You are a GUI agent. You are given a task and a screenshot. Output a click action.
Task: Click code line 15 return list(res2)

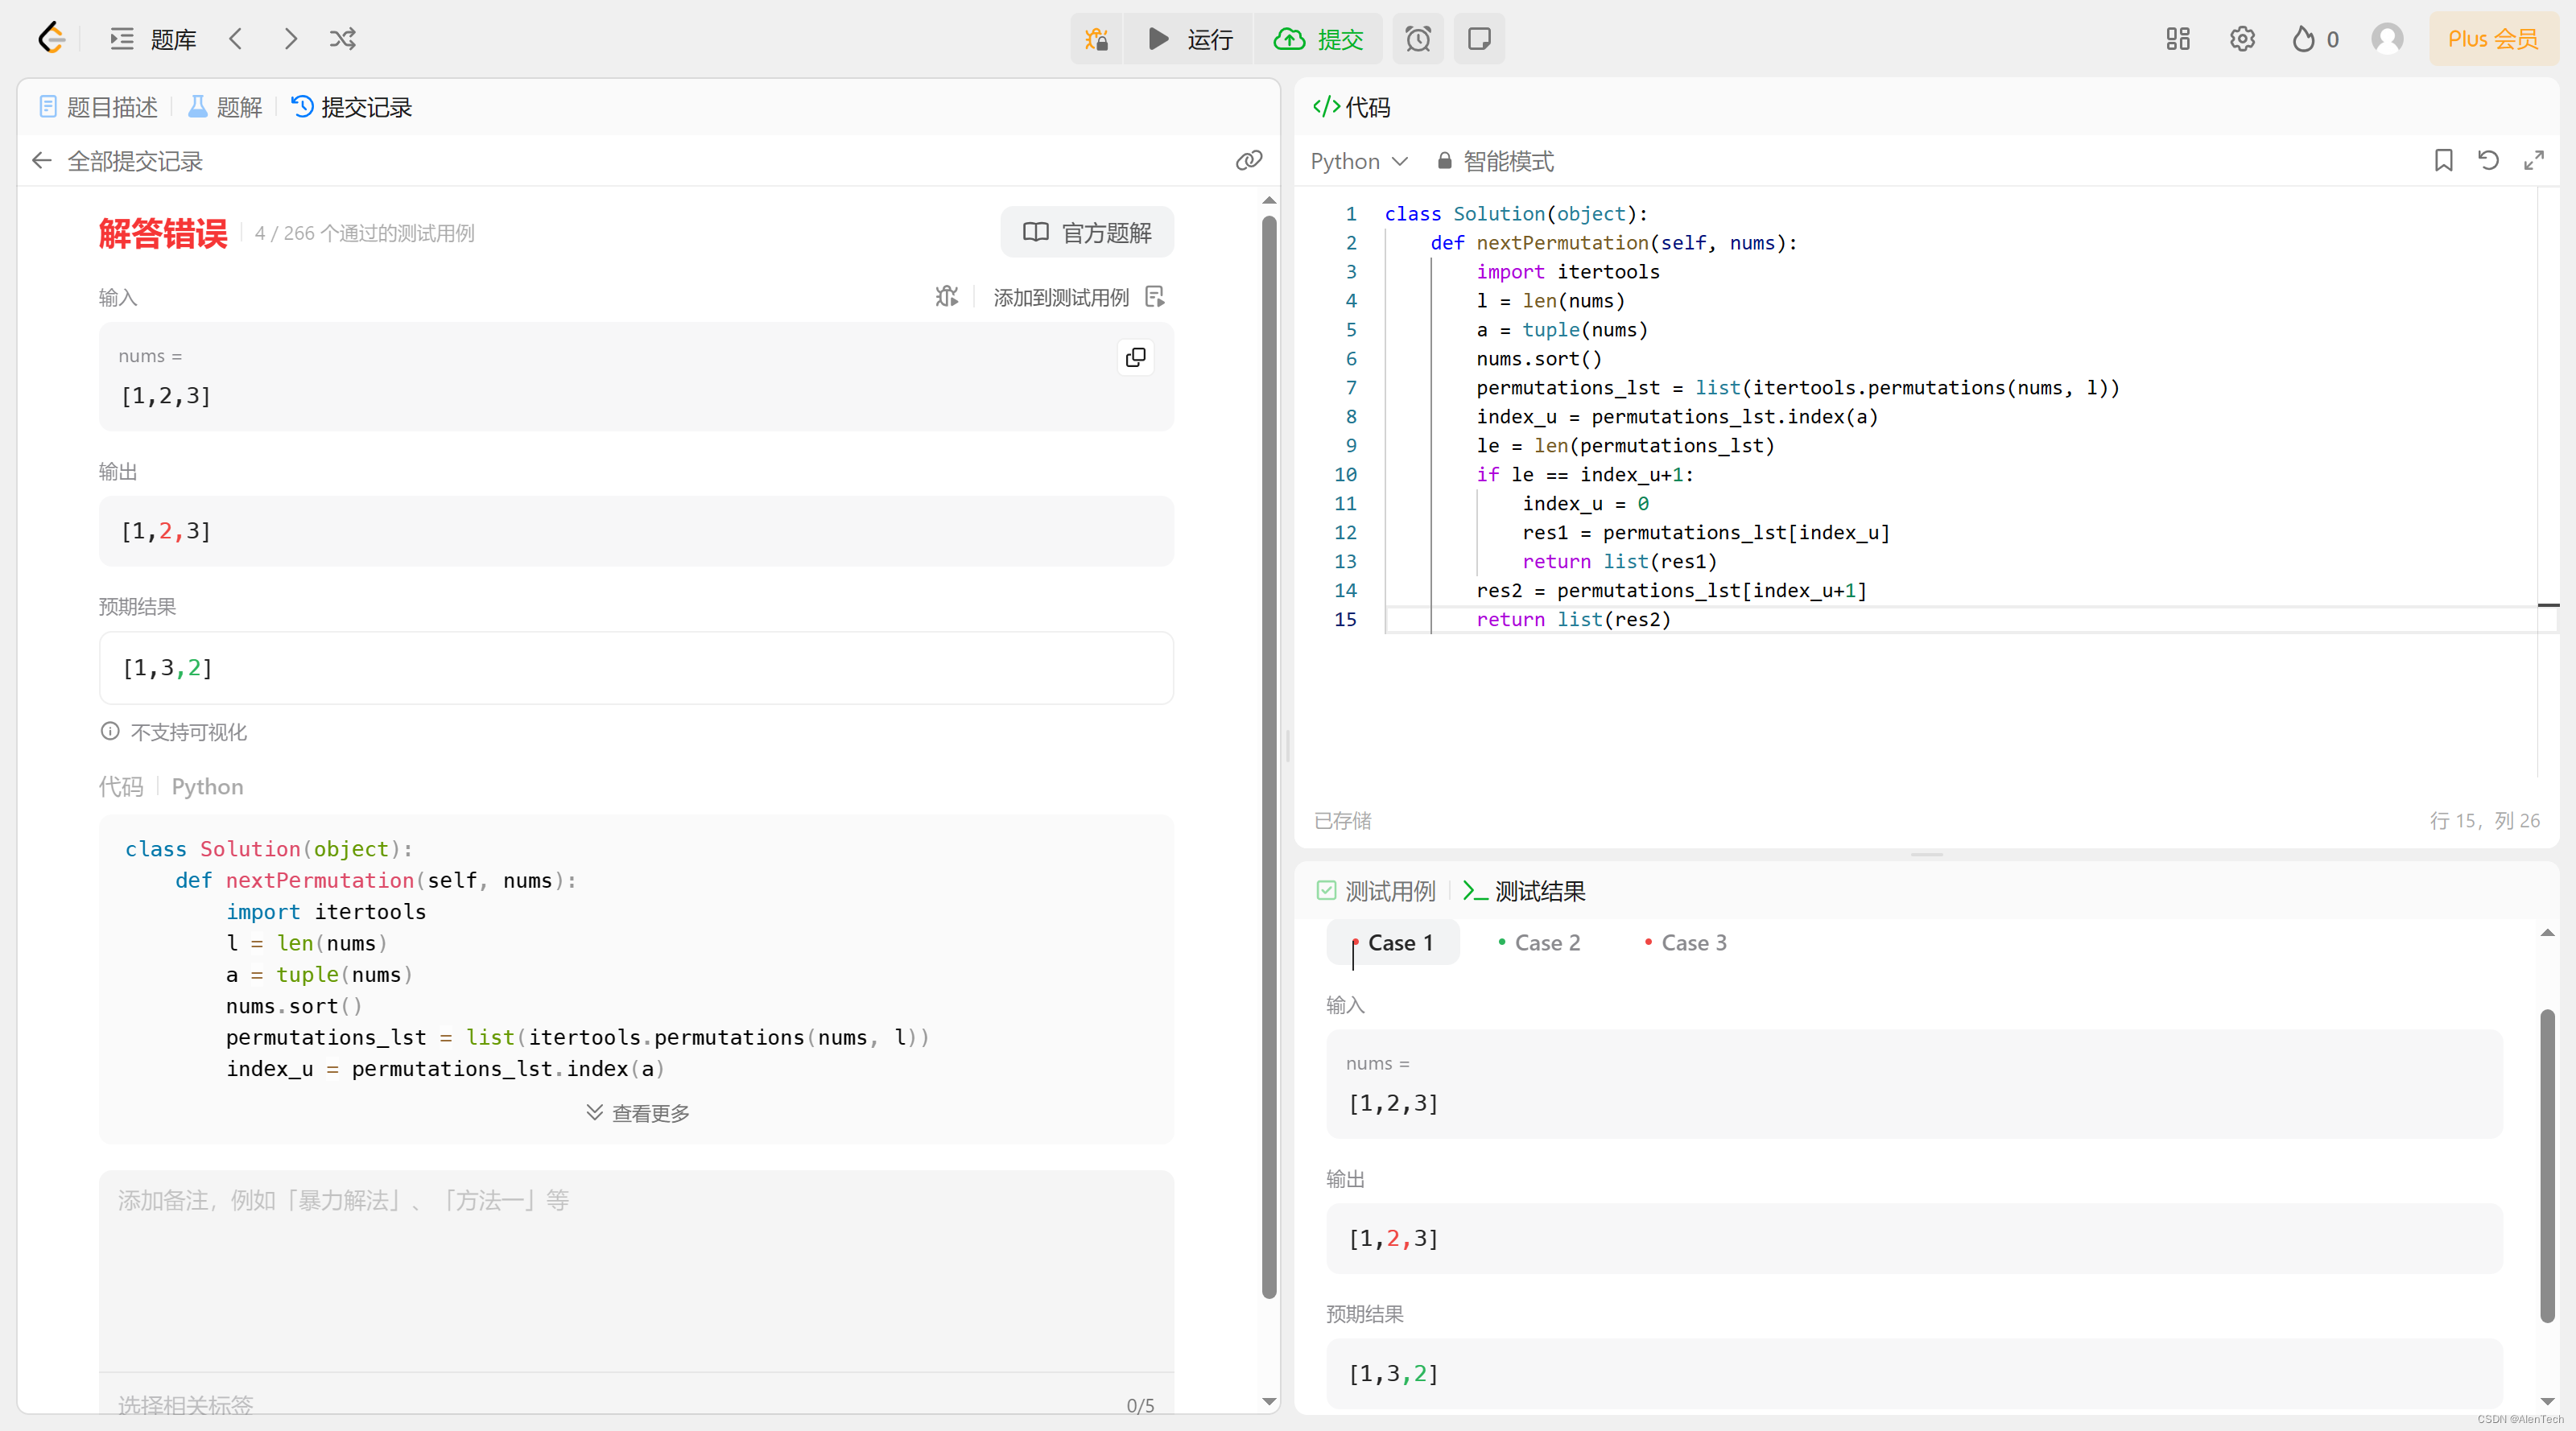point(1573,619)
